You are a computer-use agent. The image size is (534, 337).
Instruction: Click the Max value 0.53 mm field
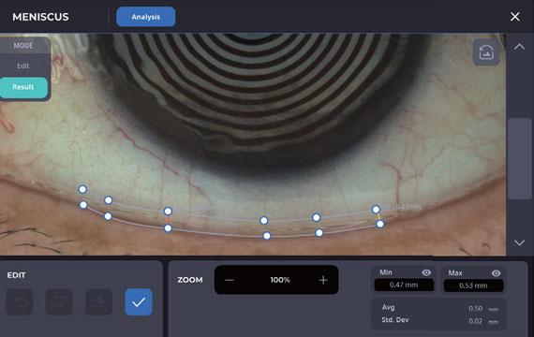click(x=473, y=286)
